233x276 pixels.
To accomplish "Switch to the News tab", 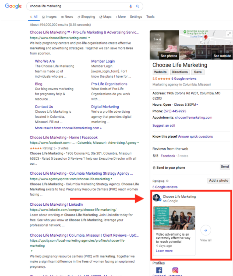I will 67,17.
